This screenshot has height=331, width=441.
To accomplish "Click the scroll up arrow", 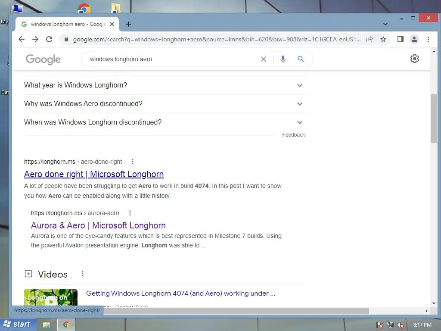I will (x=434, y=52).
